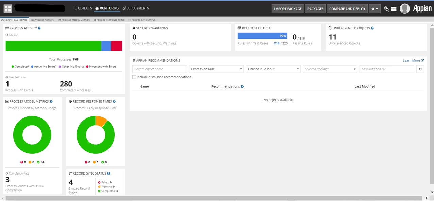Click the green check icon beside 54

click(x=38, y=162)
